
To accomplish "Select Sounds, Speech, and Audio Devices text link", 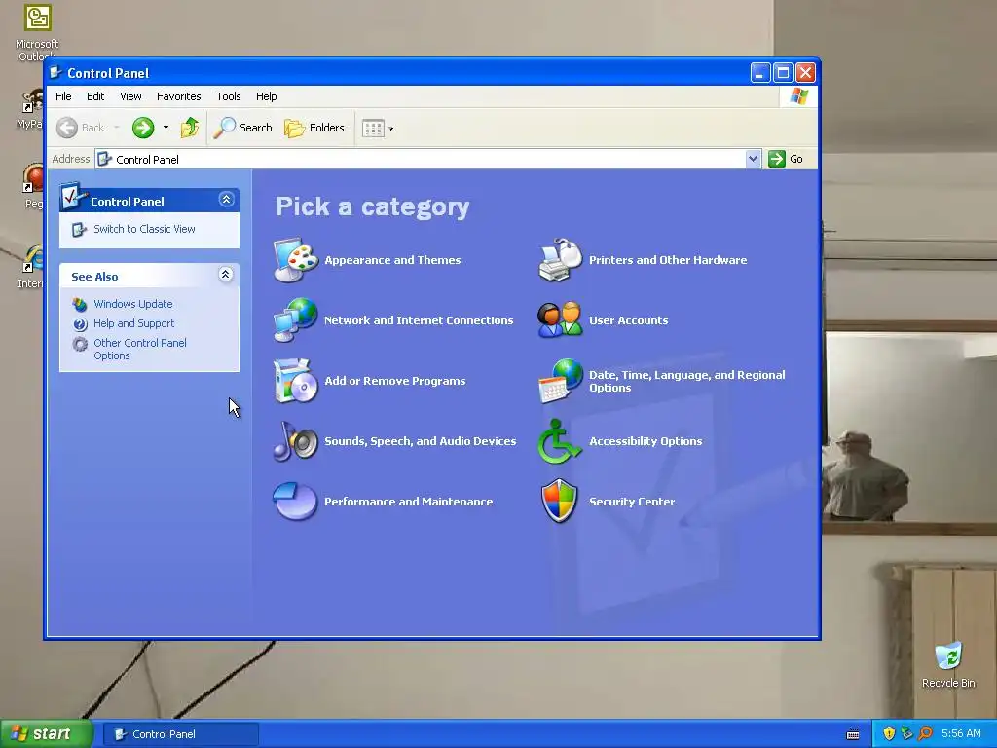I will point(421,441).
